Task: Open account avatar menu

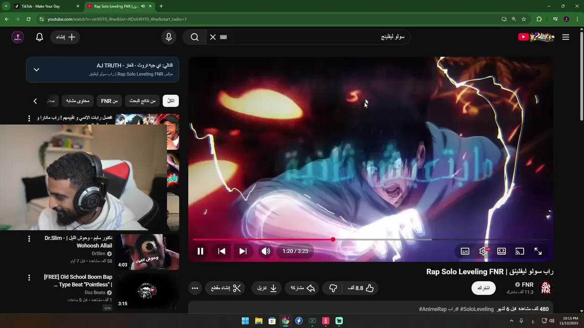Action: 17,37
